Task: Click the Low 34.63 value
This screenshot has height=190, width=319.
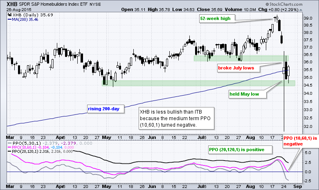Action: [x=183, y=9]
